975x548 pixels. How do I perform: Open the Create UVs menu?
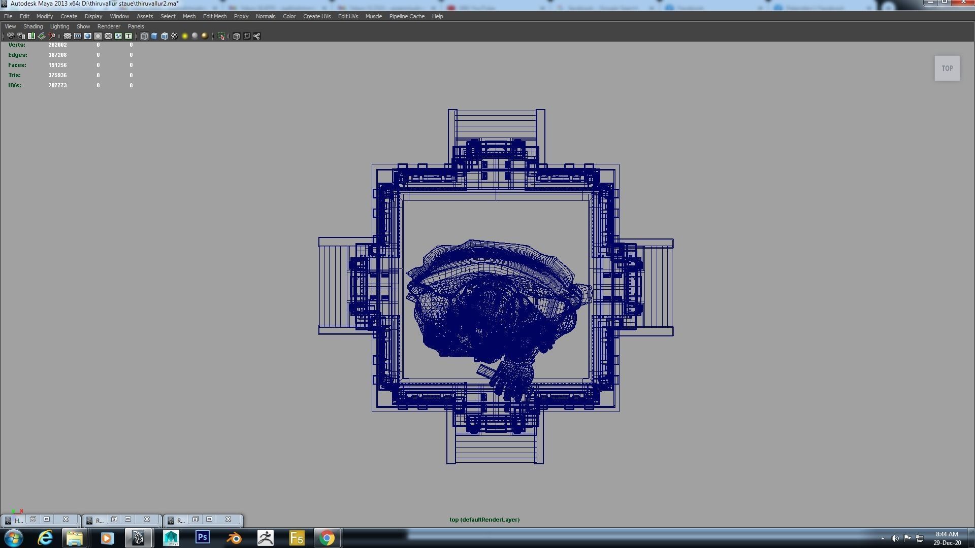click(316, 16)
